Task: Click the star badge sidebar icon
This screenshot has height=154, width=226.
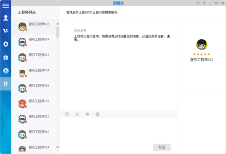Action: tap(6, 44)
